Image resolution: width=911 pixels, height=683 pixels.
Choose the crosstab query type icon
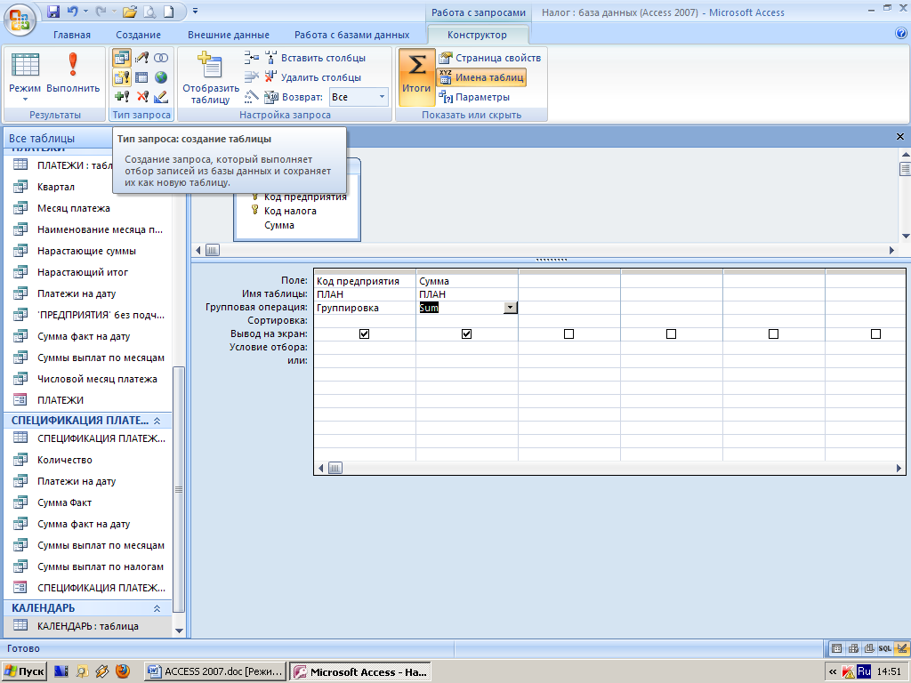pos(141,77)
